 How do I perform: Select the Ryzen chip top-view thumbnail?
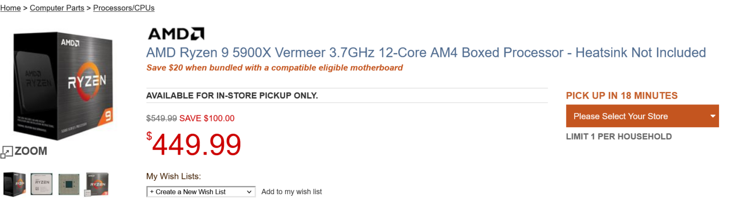(41, 184)
